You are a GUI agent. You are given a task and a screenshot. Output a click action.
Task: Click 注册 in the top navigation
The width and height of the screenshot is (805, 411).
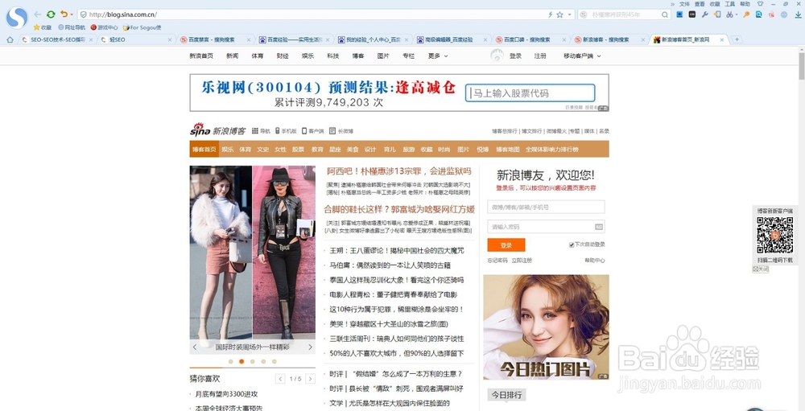[x=540, y=56]
